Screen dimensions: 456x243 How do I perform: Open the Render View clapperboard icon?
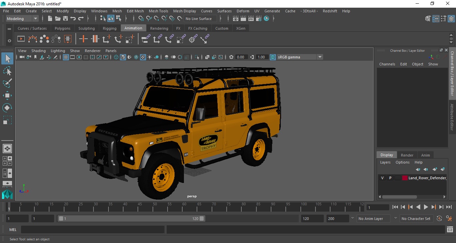coord(236,19)
